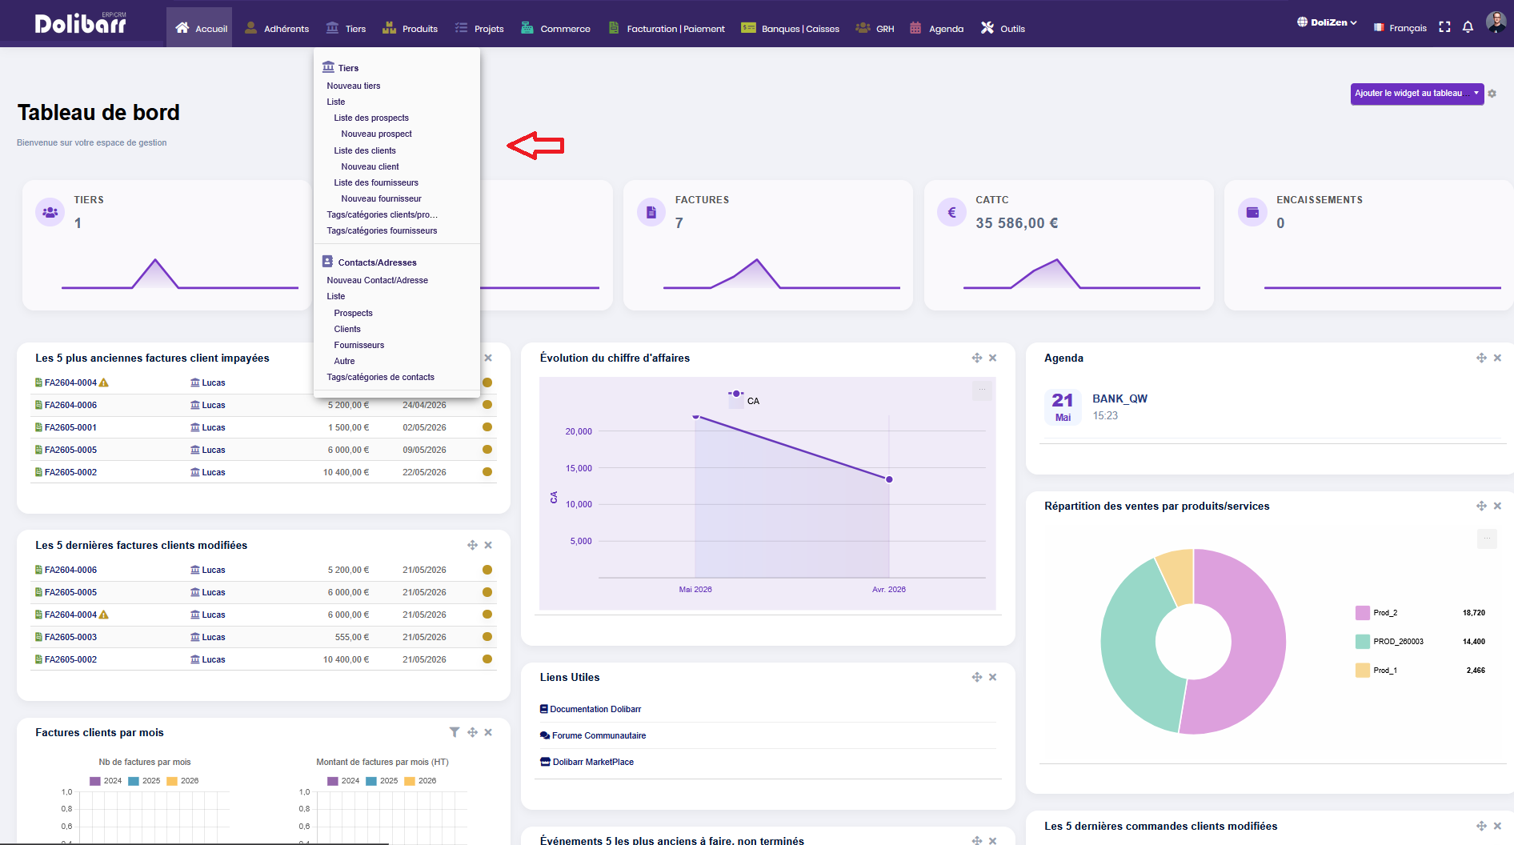This screenshot has height=845, width=1514.
Task: Close the 'Répartition des ventes' widget
Action: pos(1497,506)
